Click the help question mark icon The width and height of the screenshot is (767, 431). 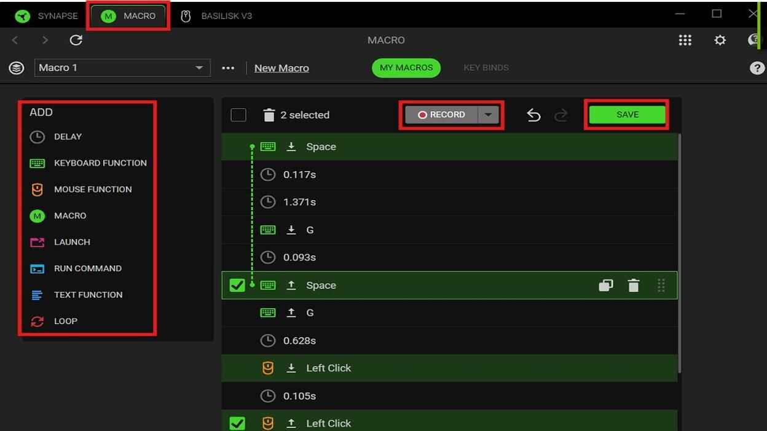click(757, 68)
